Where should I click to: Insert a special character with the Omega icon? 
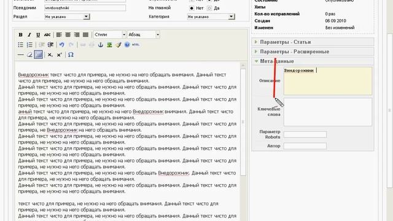[x=71, y=55]
